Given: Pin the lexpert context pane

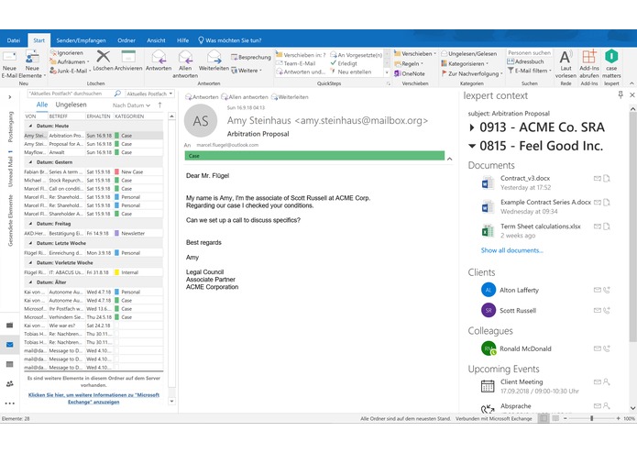Looking at the screenshot, I should [x=621, y=94].
